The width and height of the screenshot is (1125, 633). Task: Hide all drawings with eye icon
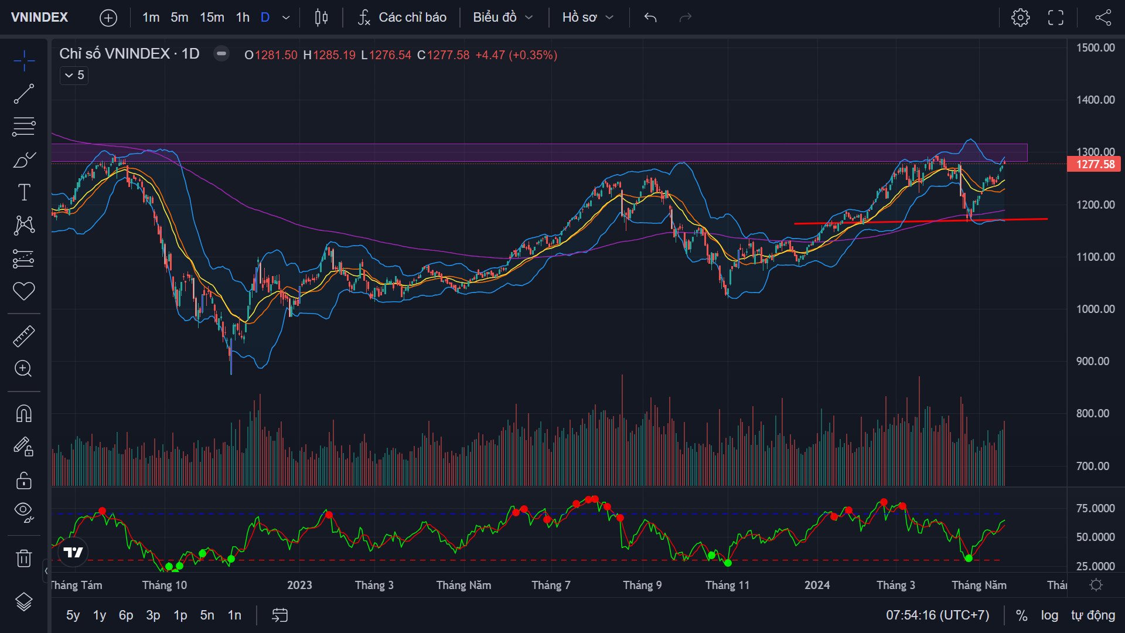click(x=24, y=512)
